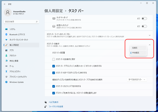
Task: Click the Bluetooth icon in sidebar
Action: (6, 34)
